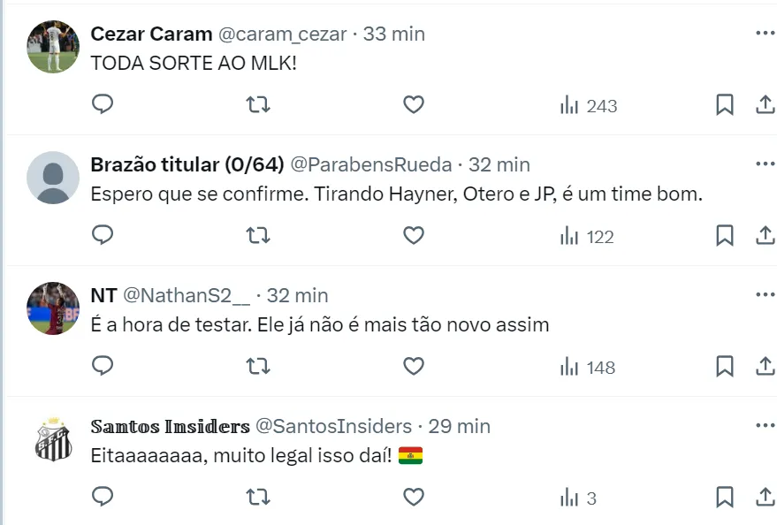Like the 'TODA SORTE AO MLK!' tweet
Viewport: 777px width, 525px height.
tap(413, 105)
